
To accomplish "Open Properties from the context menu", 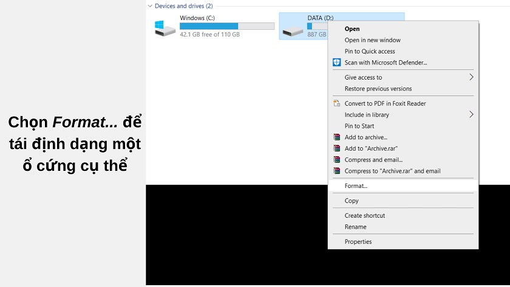I will tap(403, 242).
